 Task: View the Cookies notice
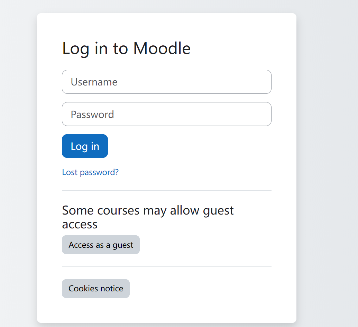pyautogui.click(x=96, y=289)
